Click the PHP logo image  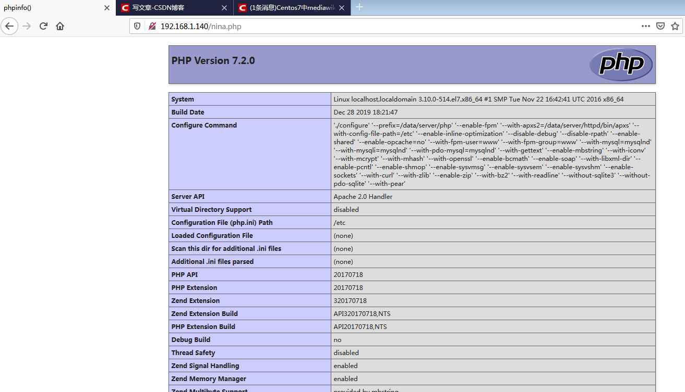pyautogui.click(x=621, y=65)
